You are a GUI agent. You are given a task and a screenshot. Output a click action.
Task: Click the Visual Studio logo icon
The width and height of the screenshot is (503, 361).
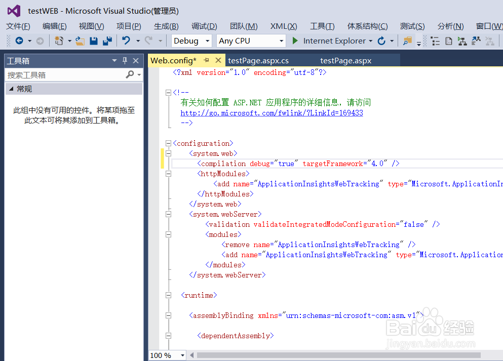14,11
